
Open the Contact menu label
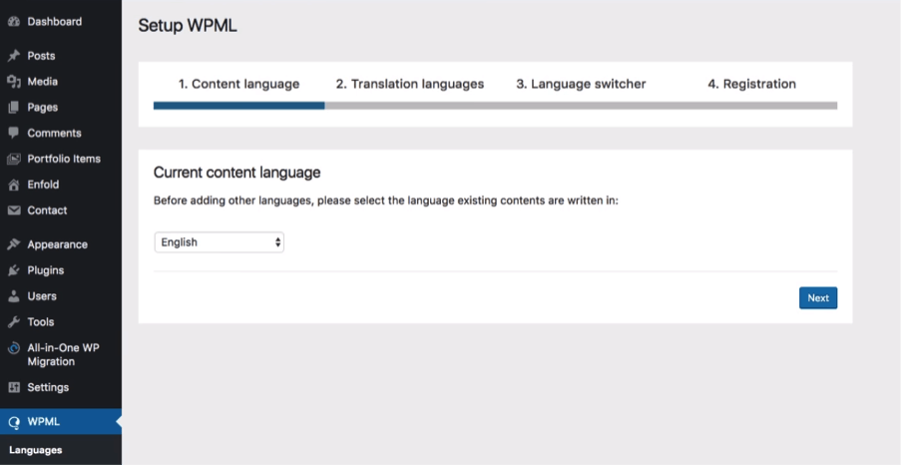tap(47, 211)
